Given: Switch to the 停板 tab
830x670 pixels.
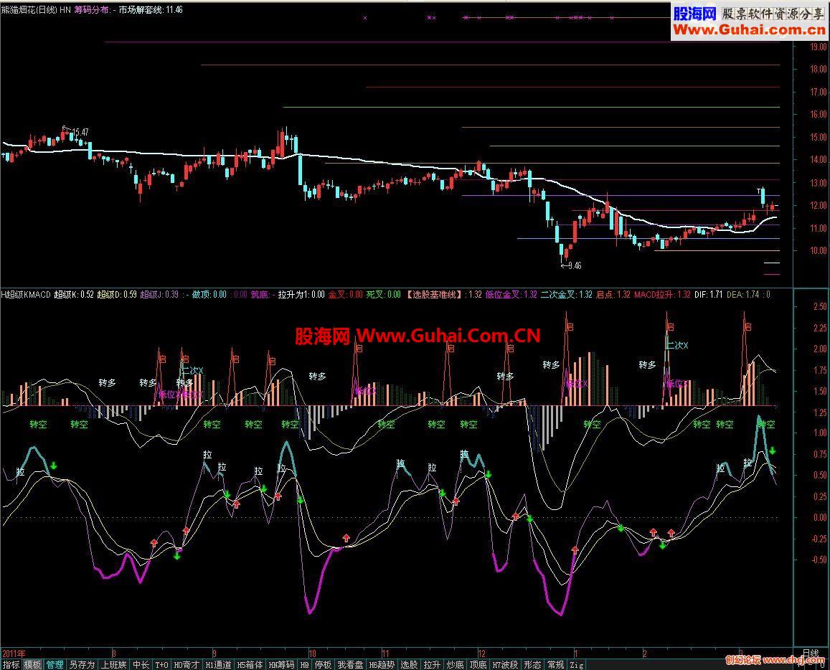Looking at the screenshot, I should [323, 665].
